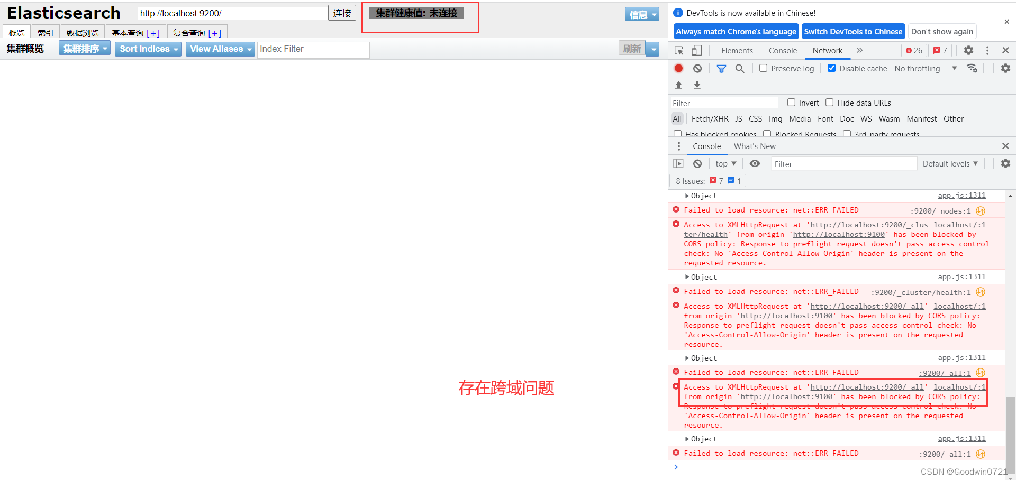
Task: Click the issues badge showing 7
Action: [x=940, y=50]
